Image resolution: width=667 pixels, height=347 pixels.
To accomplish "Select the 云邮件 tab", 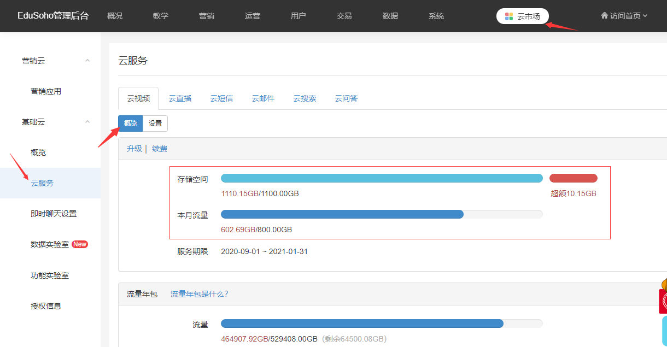I will [263, 98].
